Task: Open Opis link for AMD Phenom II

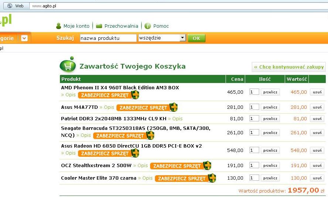Action: tap(68, 95)
